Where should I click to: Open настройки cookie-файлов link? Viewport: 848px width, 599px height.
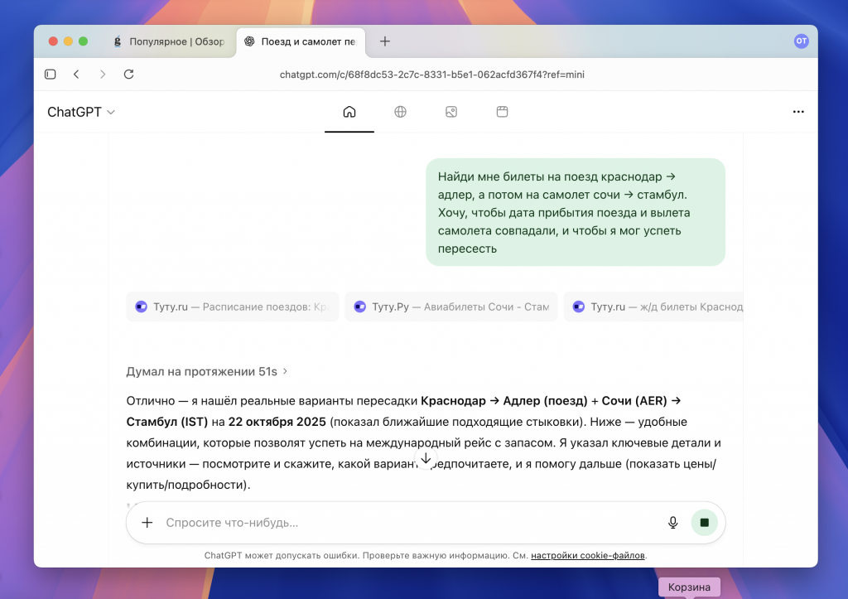tap(587, 555)
